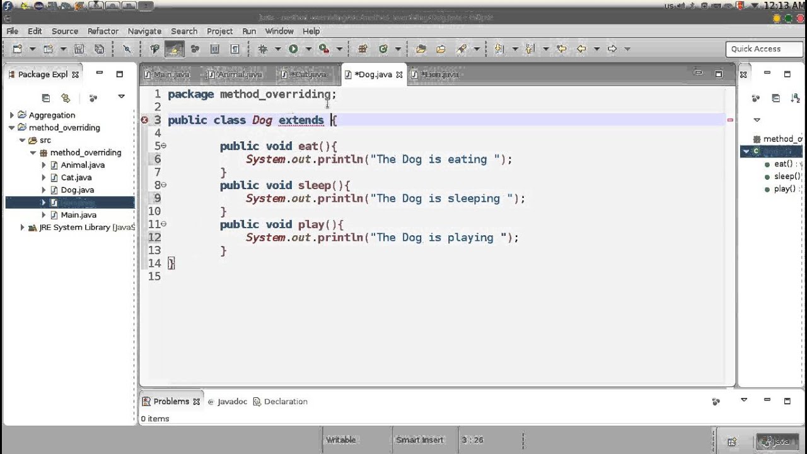Close the Package Explorer view

(75, 74)
